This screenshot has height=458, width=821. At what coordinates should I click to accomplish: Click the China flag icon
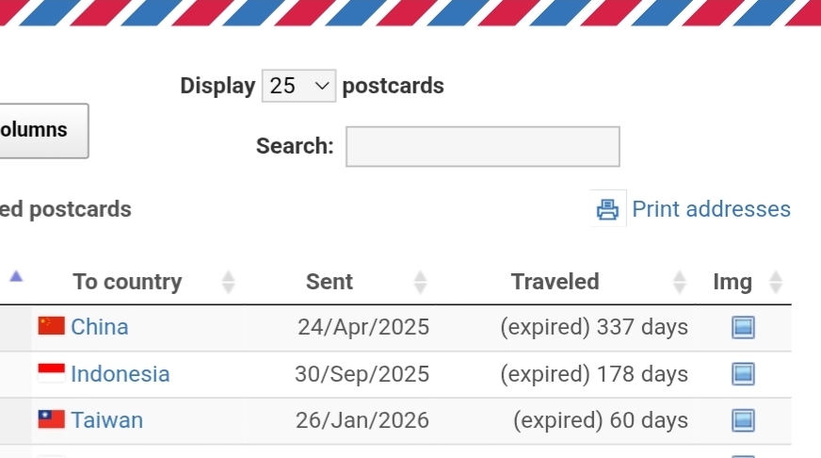pos(51,326)
